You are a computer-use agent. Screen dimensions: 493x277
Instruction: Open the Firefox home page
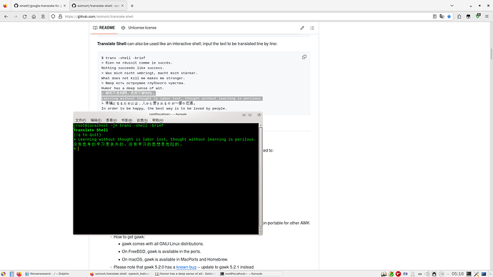34,16
